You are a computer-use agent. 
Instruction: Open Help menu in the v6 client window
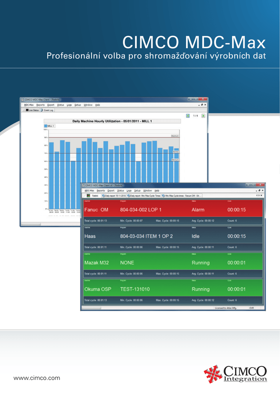pyautogui.click(x=157, y=191)
